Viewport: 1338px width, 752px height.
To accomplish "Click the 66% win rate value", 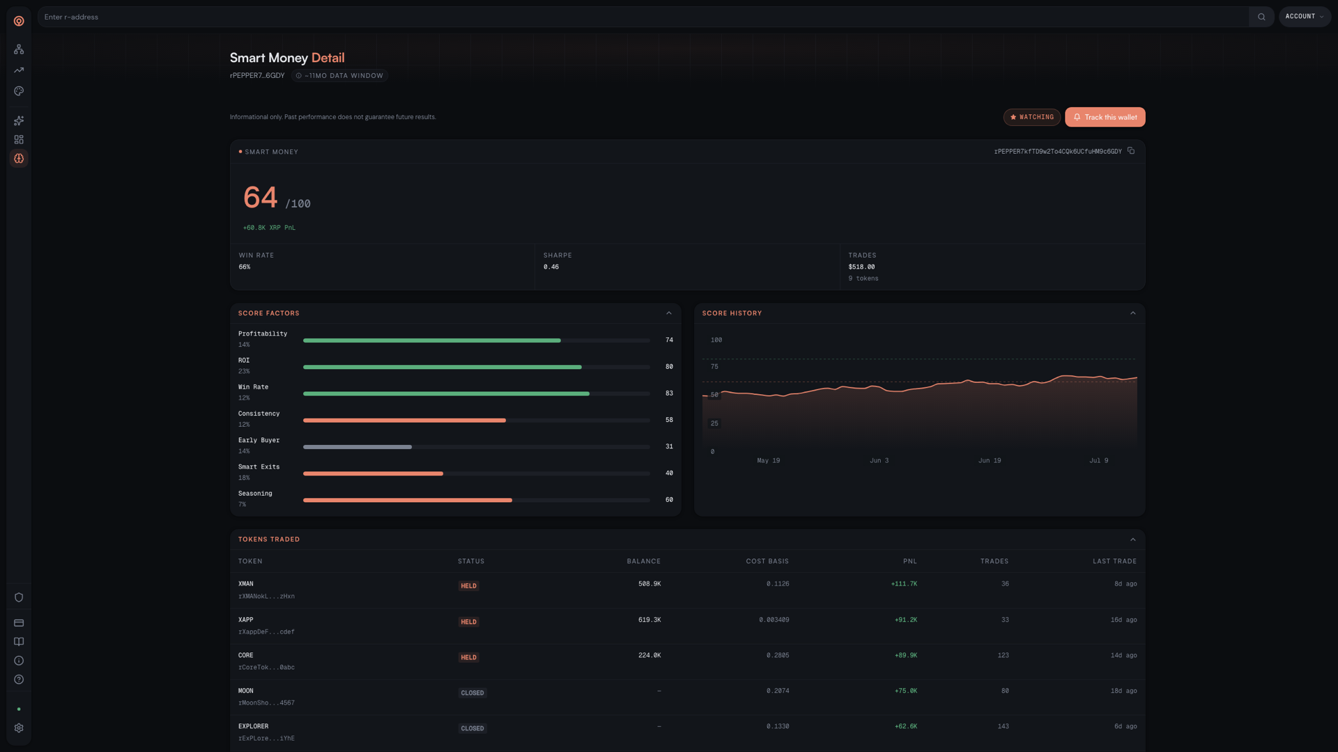I will click(x=245, y=267).
